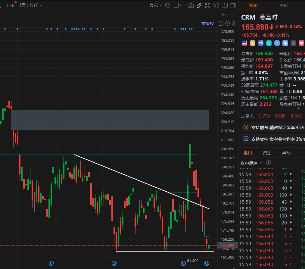This screenshot has height=269, width=305.
Task: Click the CRM ticker symbol
Action: click(248, 17)
